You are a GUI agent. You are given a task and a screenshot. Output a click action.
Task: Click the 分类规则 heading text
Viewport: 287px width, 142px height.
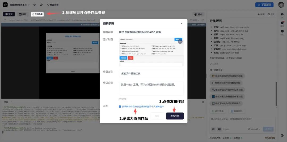216,21
